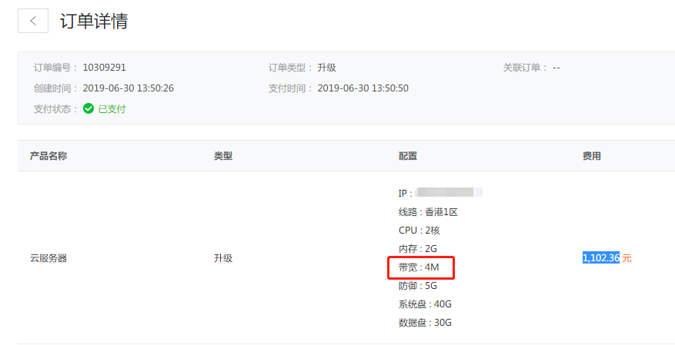The height and width of the screenshot is (345, 675).
Task: Click the 费用 column header
Action: (591, 156)
